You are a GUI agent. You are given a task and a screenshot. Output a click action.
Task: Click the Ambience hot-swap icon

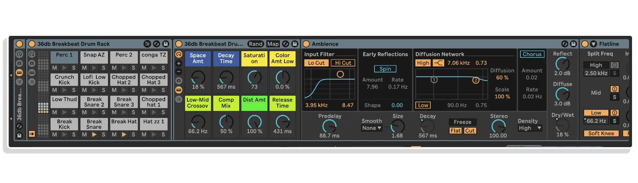click(565, 44)
